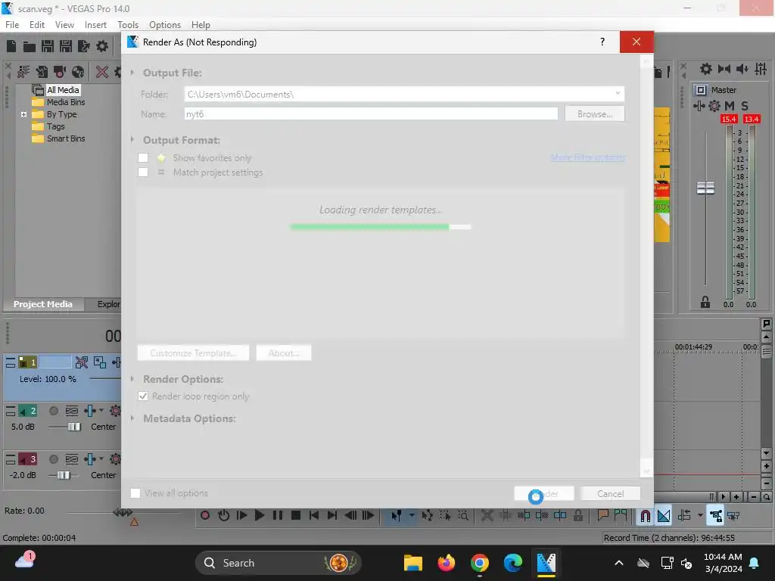
Task: Click the Go to End button
Action: point(332,516)
